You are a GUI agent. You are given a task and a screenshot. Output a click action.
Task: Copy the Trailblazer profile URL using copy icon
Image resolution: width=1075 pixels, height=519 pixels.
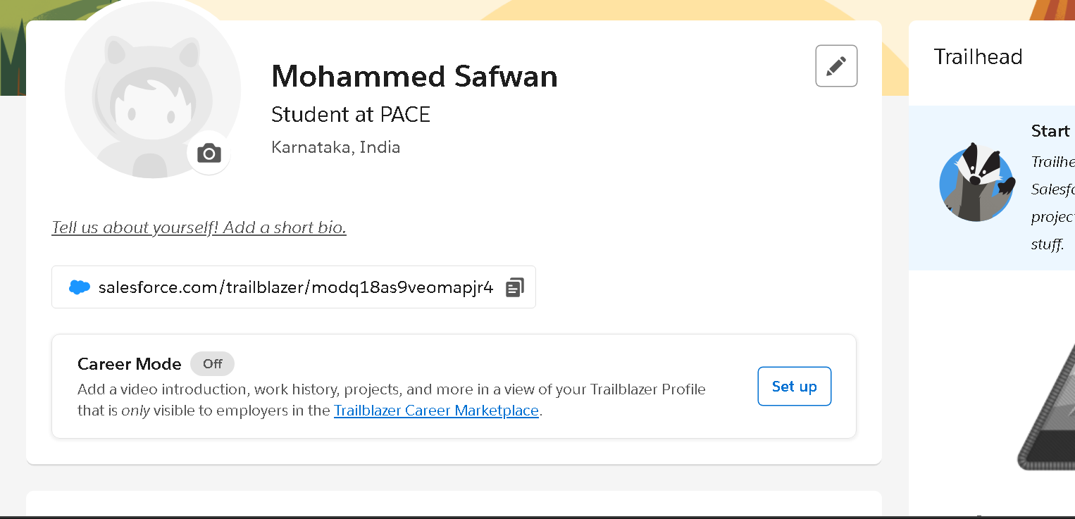pos(514,287)
